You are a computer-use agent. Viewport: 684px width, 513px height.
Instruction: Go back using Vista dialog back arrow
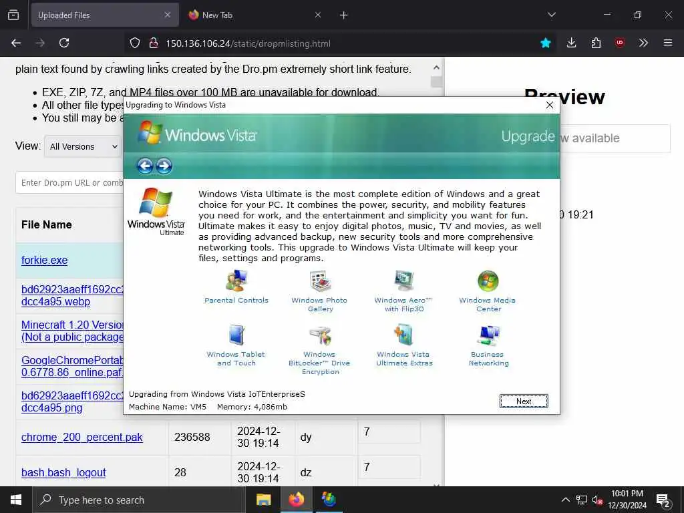145,166
